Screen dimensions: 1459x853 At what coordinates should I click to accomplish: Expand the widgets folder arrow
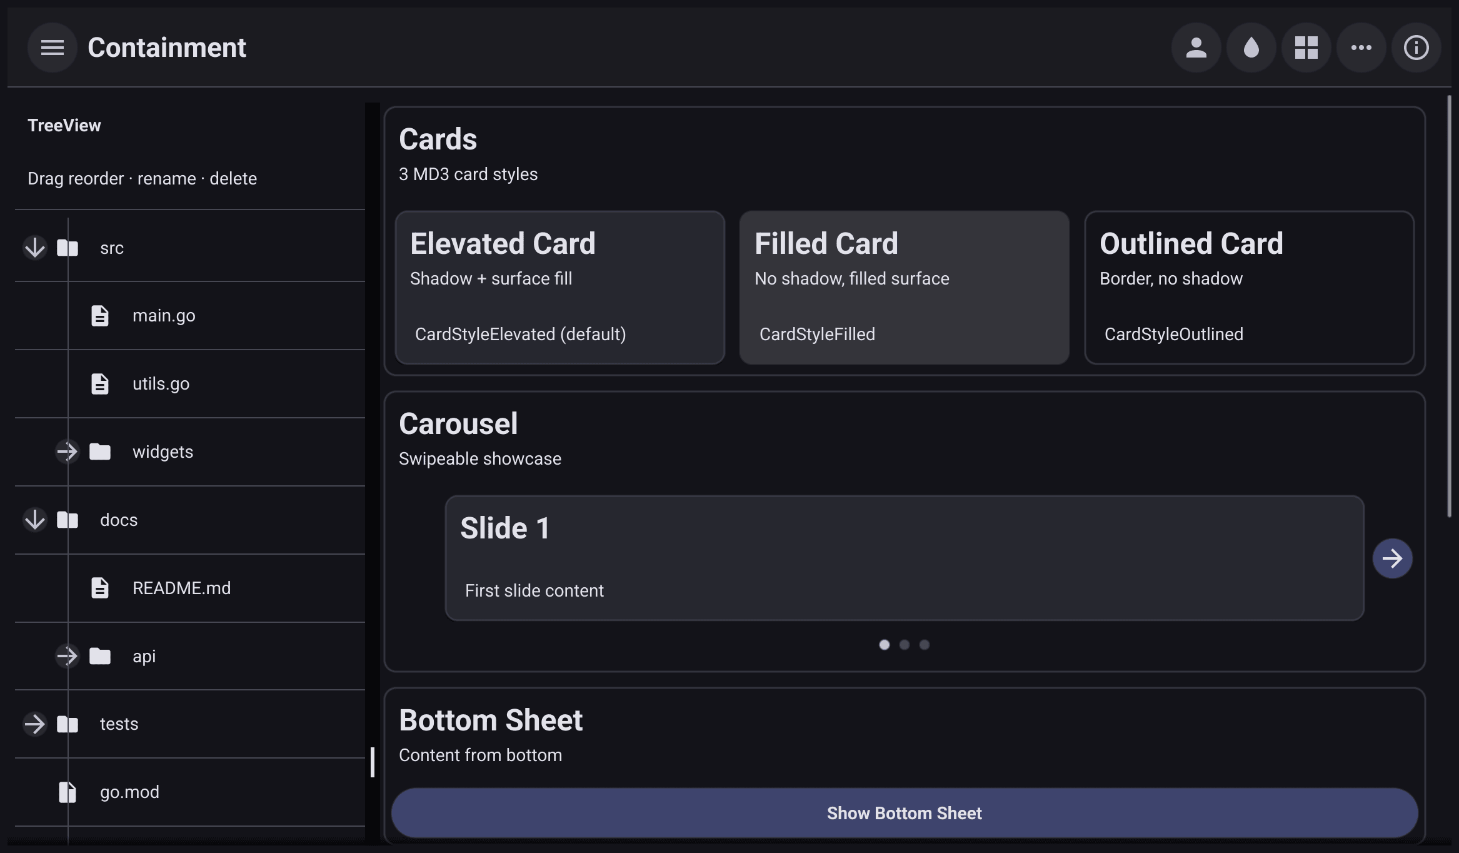pyautogui.click(x=68, y=452)
